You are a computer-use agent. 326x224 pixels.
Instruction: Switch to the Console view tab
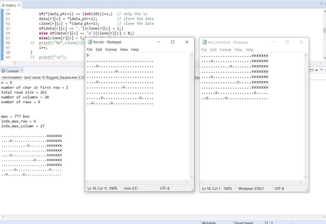pyautogui.click(x=12, y=71)
